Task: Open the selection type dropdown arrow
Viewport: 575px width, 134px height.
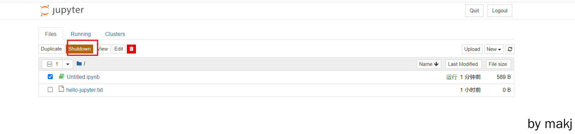Action: 68,64
